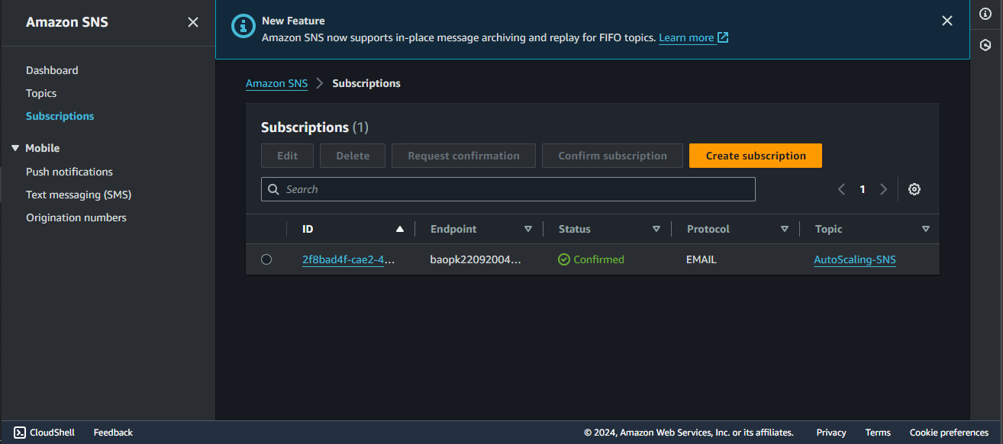
Task: Open Topics in sidebar
Action: [41, 93]
